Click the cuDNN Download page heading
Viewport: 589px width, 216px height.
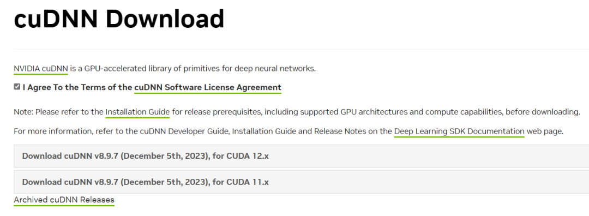pos(119,19)
